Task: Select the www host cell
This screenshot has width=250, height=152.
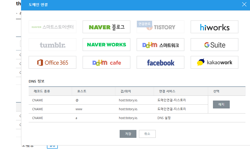Action: (79, 109)
